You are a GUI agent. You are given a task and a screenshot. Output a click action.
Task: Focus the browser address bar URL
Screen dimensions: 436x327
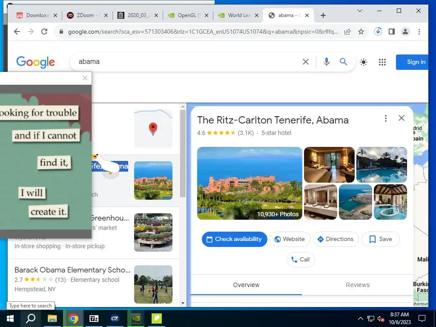203,32
